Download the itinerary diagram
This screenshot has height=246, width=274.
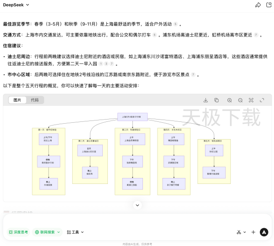click(205, 100)
